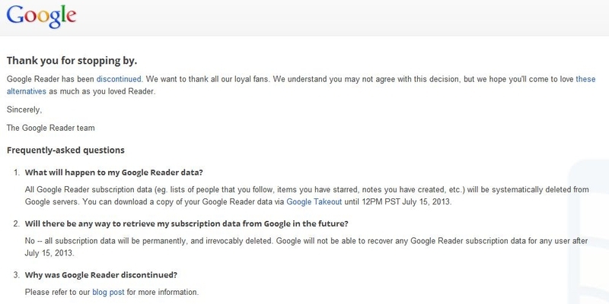Click "Why was Google Reader discontinued?" question
The width and height of the screenshot is (609, 304).
[101, 275]
